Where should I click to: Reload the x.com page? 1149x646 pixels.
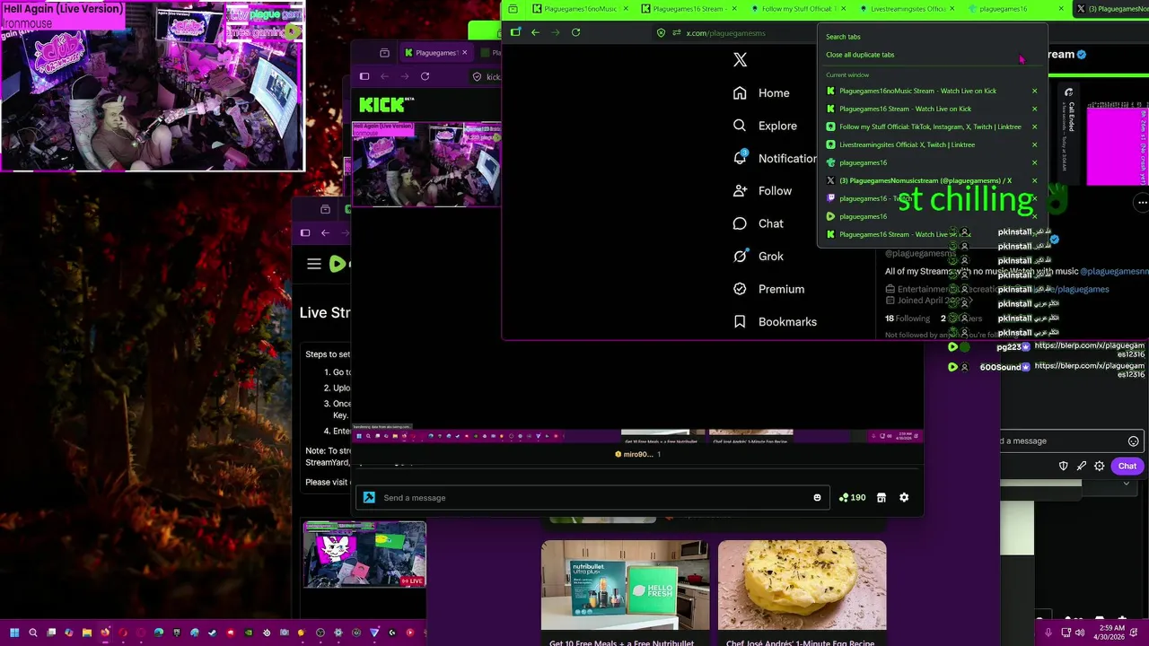(x=575, y=32)
